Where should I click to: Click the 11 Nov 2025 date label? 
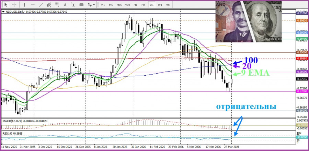[x=9, y=147]
